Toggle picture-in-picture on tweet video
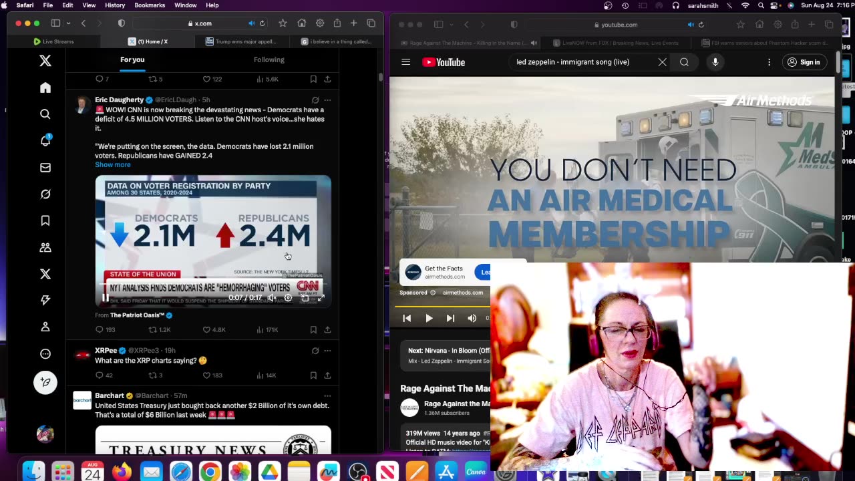Viewport: 855px width, 481px height. click(x=305, y=298)
